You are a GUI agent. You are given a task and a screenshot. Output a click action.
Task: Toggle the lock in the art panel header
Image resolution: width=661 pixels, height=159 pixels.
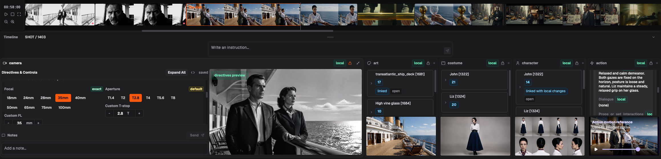428,63
